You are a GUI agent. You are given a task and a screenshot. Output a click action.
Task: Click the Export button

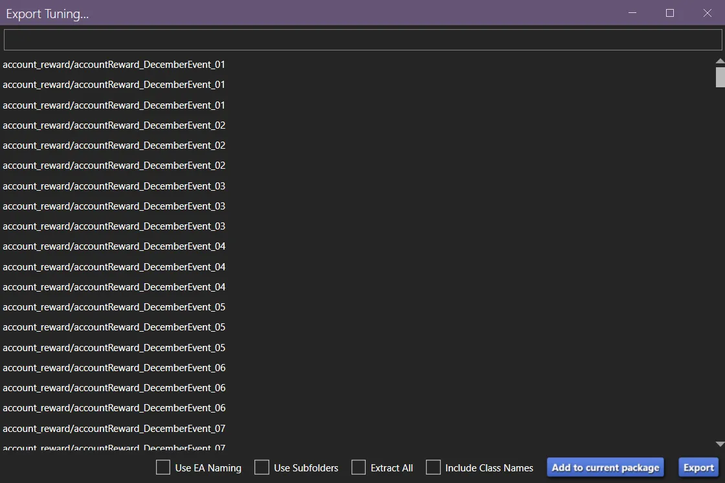[698, 467]
